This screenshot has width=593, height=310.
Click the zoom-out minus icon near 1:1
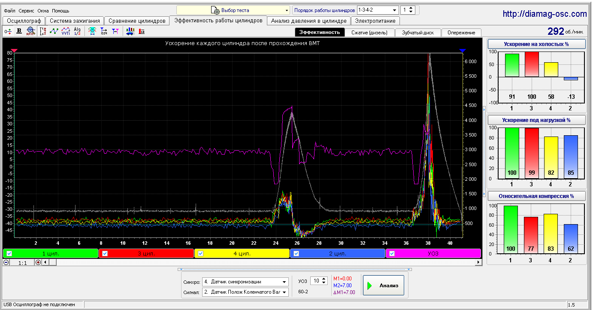click(x=6, y=262)
